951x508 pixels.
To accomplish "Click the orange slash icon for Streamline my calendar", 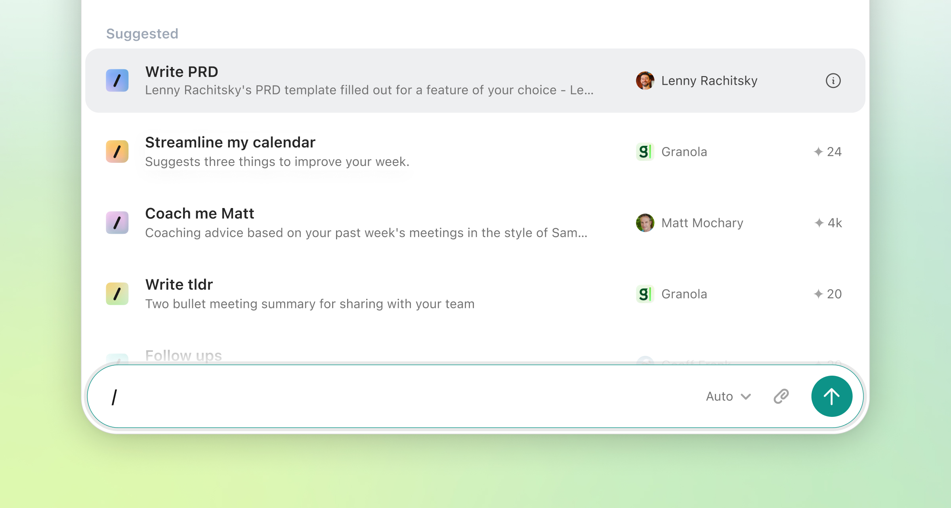I will [x=117, y=151].
